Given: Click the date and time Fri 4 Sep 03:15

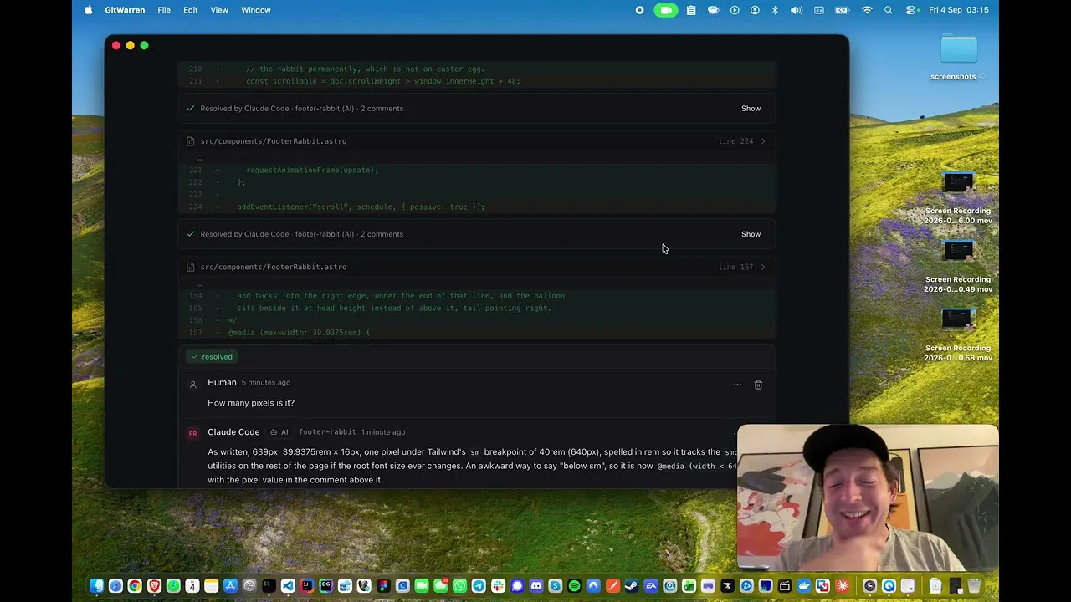Looking at the screenshot, I should pyautogui.click(x=959, y=10).
